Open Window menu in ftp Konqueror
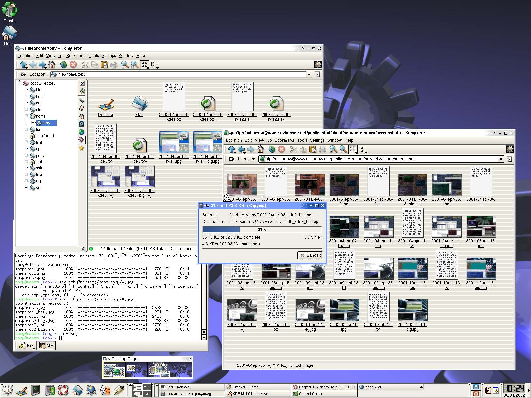 [x=334, y=140]
